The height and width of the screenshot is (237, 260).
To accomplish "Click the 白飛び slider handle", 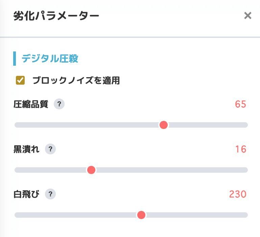I will click(141, 215).
